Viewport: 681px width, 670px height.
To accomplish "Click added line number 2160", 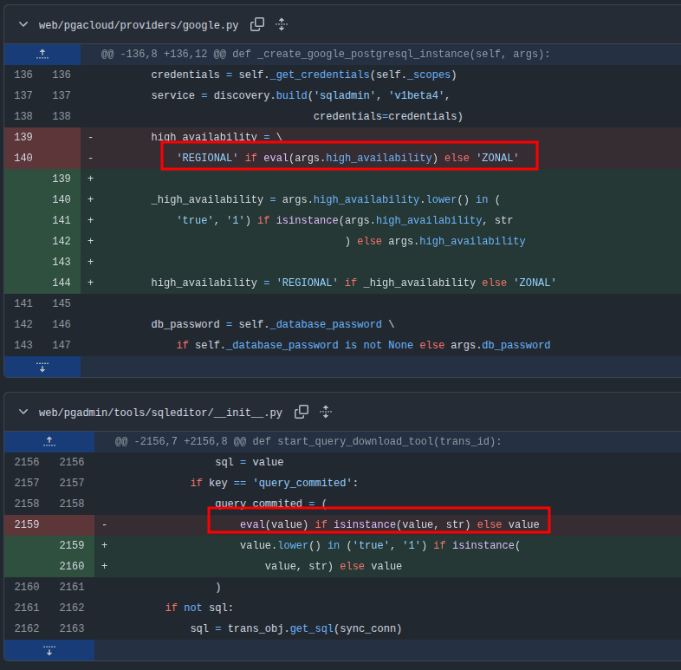I will pos(72,566).
